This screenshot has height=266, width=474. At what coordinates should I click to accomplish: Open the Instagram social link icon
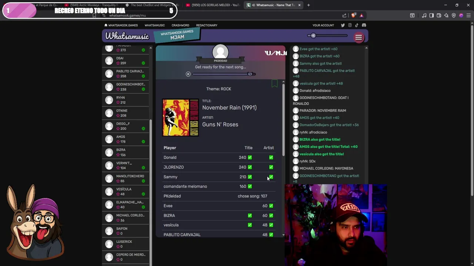(x=350, y=25)
